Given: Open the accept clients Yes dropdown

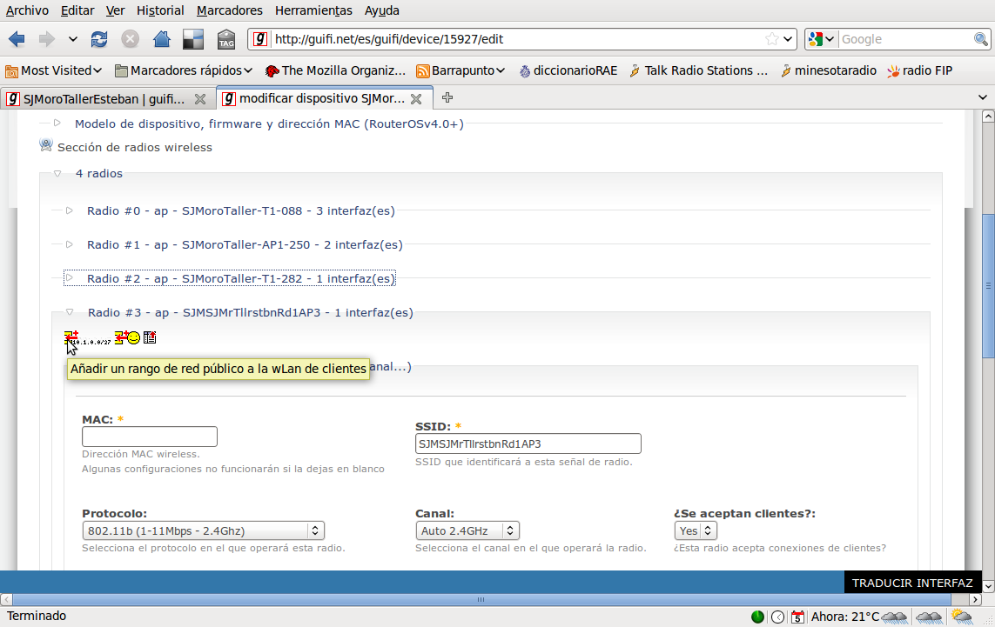Looking at the screenshot, I should [696, 530].
